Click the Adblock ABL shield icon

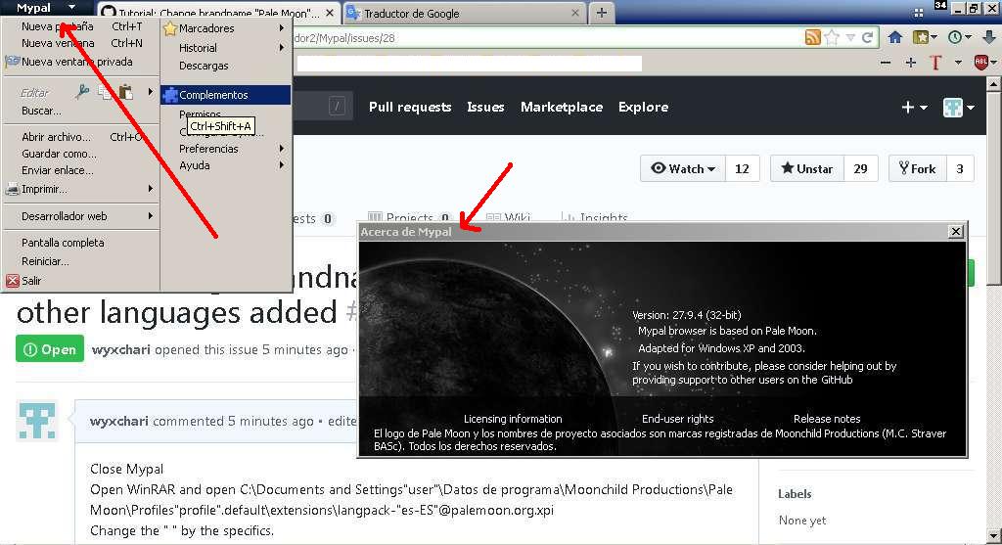(980, 62)
